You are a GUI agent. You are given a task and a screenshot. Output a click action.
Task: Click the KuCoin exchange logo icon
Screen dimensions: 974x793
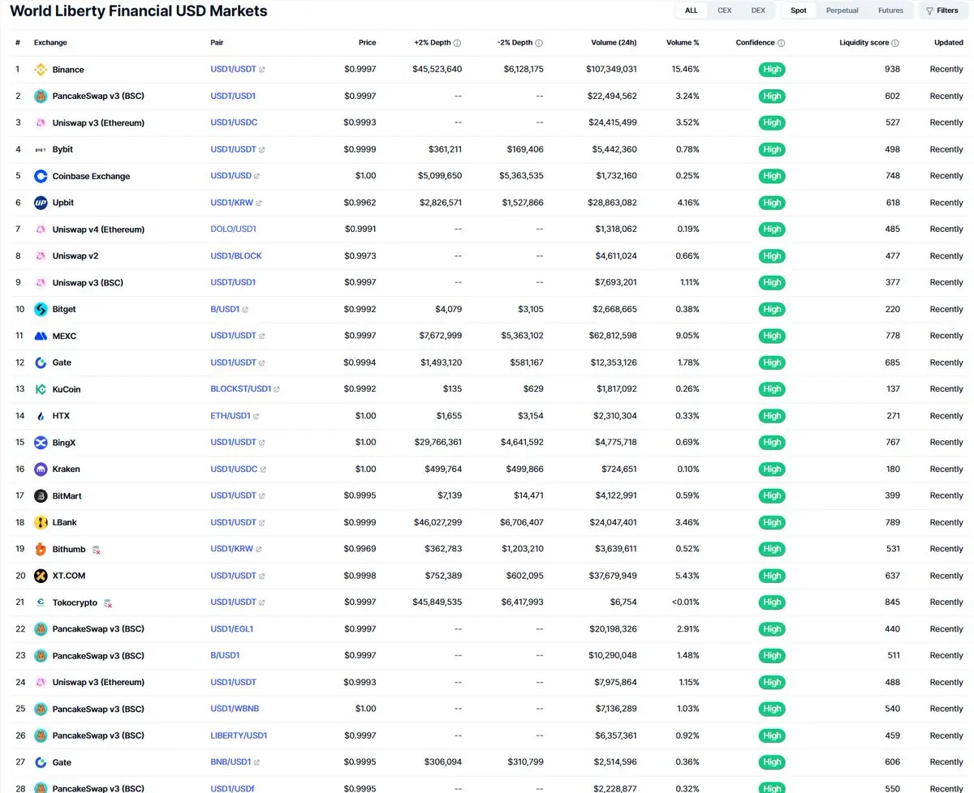[41, 389]
